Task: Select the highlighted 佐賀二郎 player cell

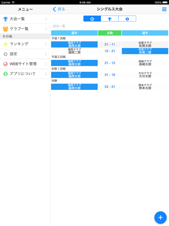Action: pyautogui.click(x=145, y=51)
